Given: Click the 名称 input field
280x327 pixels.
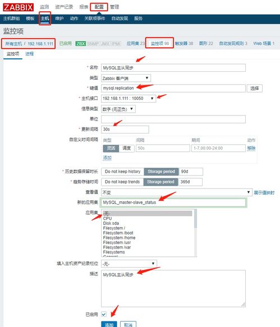Looking at the screenshot, I should click(x=173, y=68).
